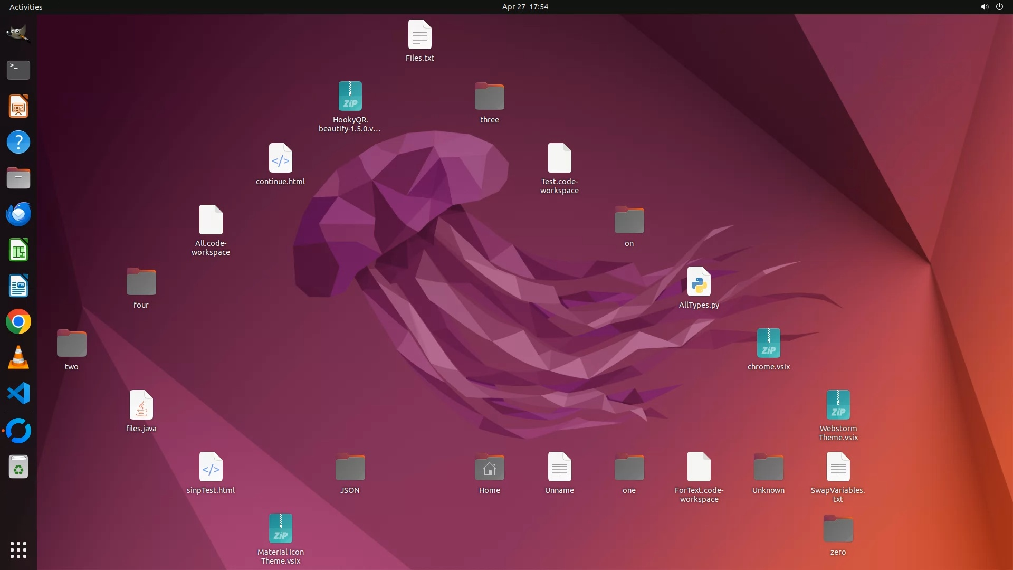Image resolution: width=1013 pixels, height=570 pixels.
Task: Open the Trash in dock
Action: point(18,467)
